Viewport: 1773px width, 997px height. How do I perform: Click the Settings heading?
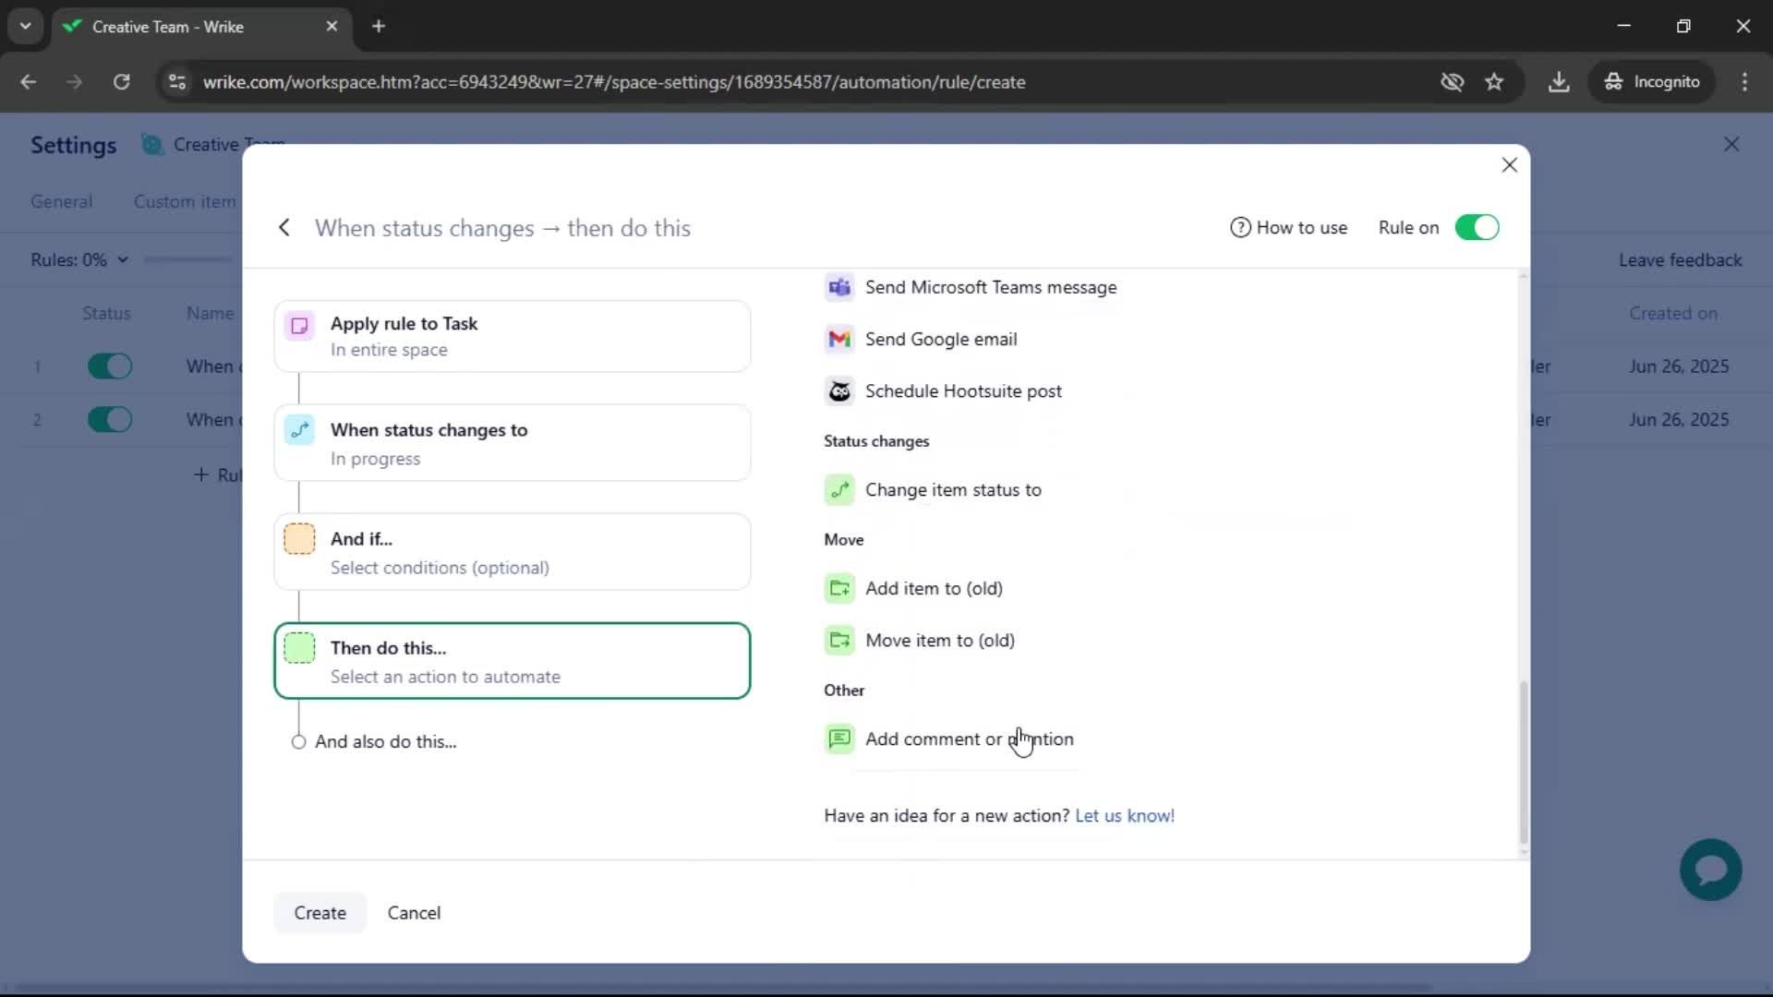click(74, 145)
